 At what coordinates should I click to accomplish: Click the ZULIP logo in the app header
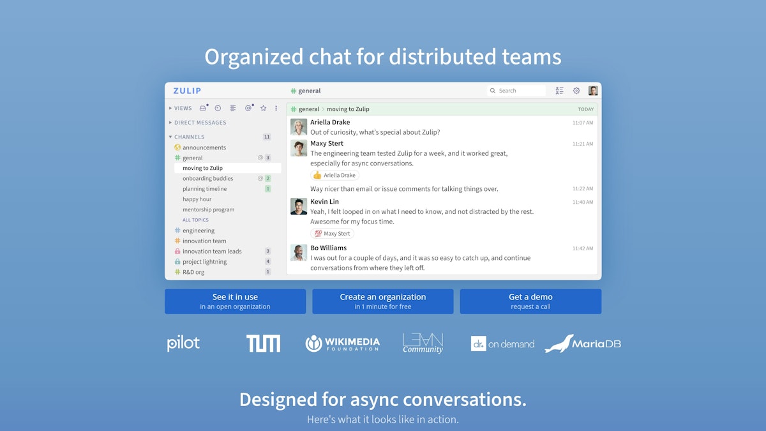(x=187, y=91)
